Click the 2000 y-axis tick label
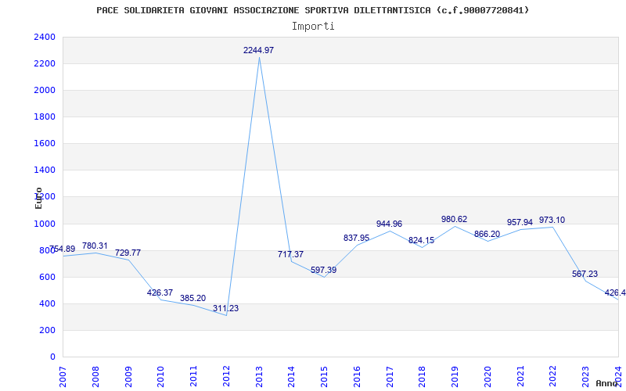This screenshot has height=391, width=626. click(45, 90)
